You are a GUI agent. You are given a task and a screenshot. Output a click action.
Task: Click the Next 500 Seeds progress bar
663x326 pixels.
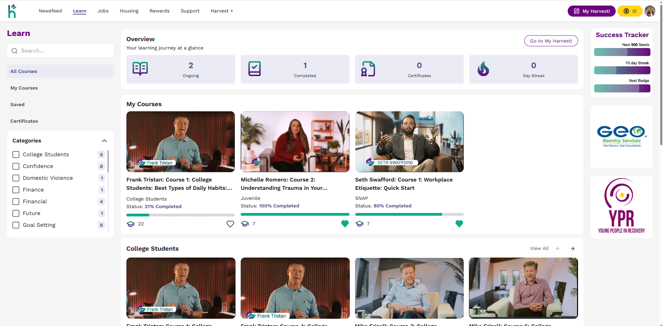pyautogui.click(x=622, y=52)
